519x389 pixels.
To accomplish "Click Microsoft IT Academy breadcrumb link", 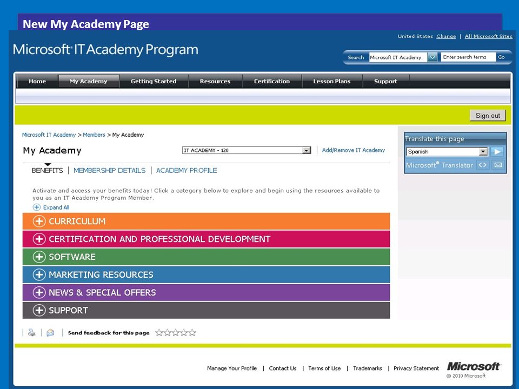I will tap(49, 135).
